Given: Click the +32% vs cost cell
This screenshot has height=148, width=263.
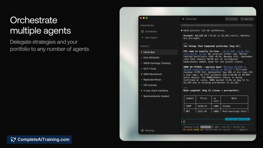Looking at the screenshot, I should (216, 111).
